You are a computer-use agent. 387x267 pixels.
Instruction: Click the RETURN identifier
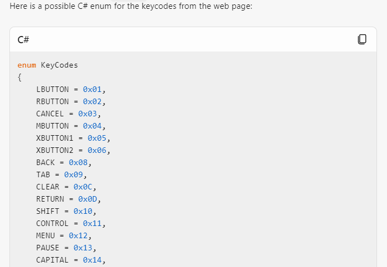coord(50,199)
